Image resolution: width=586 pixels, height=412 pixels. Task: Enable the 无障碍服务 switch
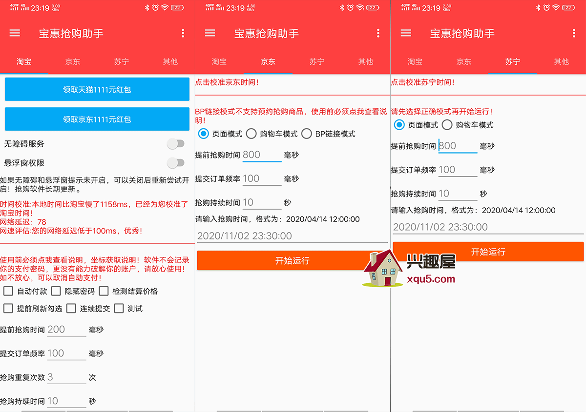click(x=176, y=144)
